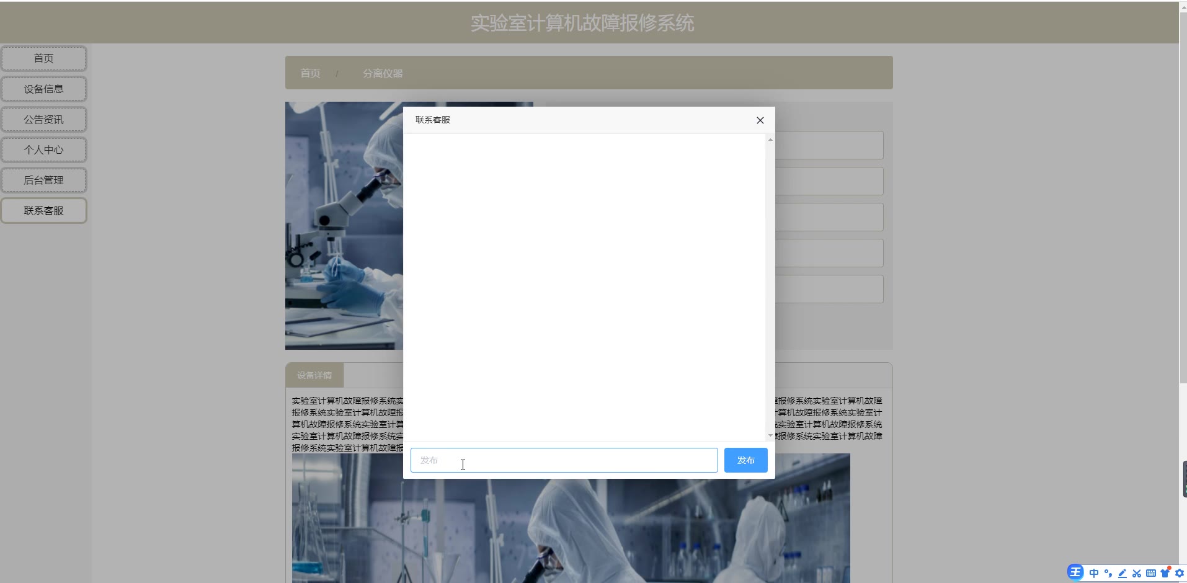Click the scissors screenshot icon in IME bar

(1137, 573)
